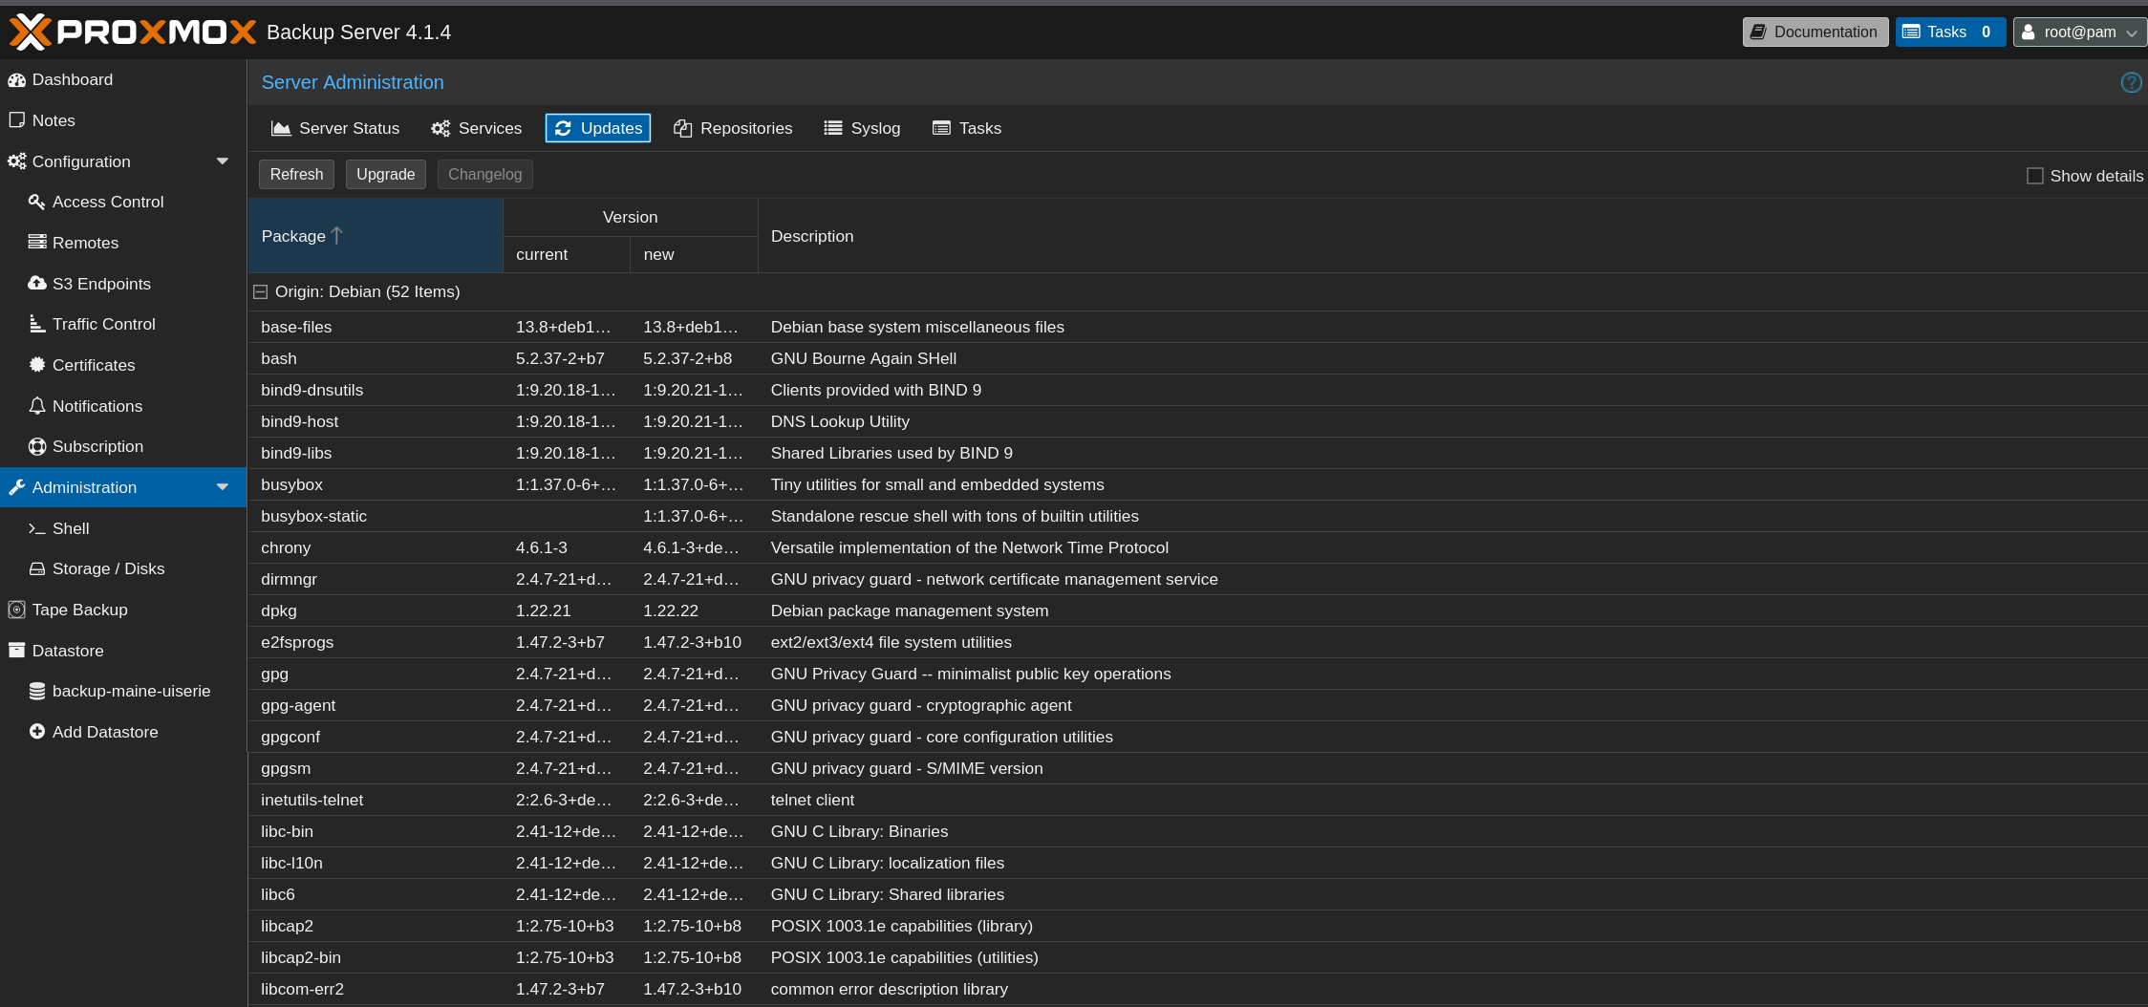Open the Tape Backup entry
Image resolution: width=2148 pixels, height=1007 pixels.
pos(123,610)
